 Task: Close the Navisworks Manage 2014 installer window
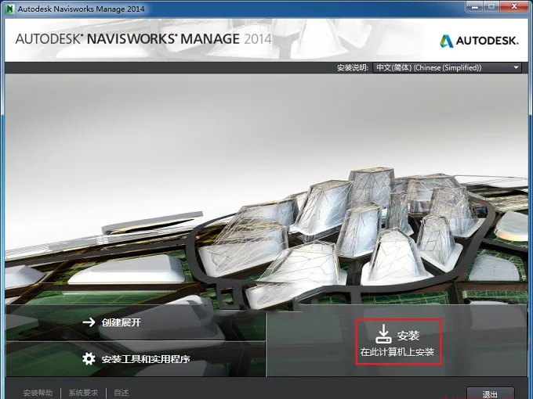coord(515,7)
